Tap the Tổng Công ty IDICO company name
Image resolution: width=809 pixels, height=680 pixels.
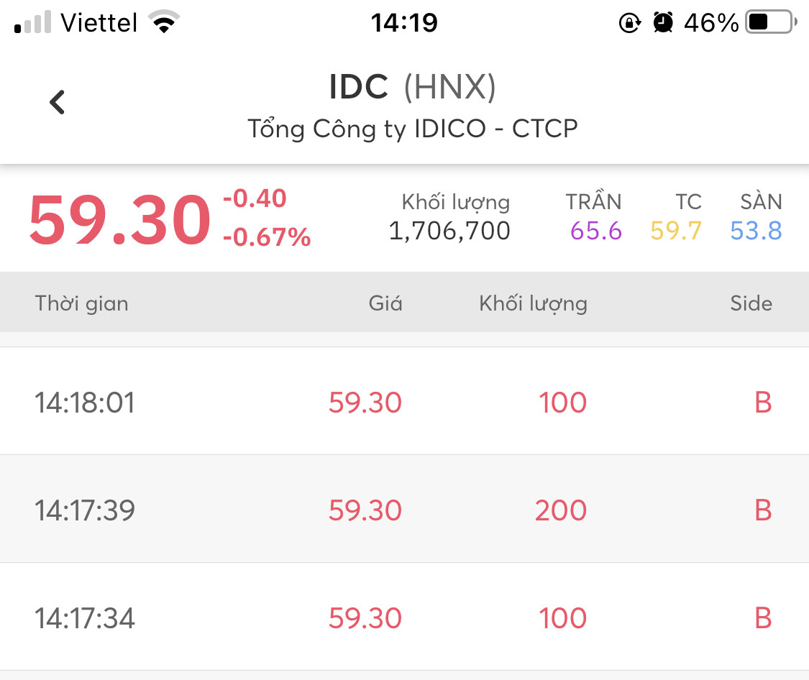point(412,129)
